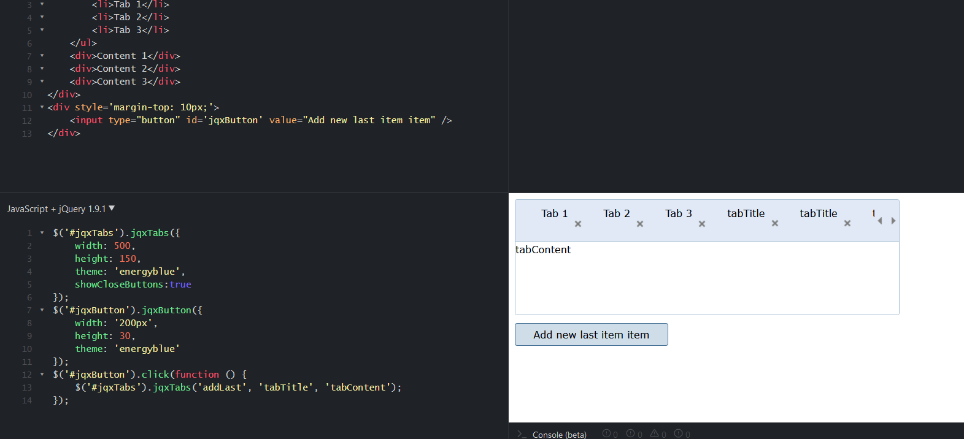
Task: Click showCloseButtons:true in the JS code
Action: coord(133,284)
